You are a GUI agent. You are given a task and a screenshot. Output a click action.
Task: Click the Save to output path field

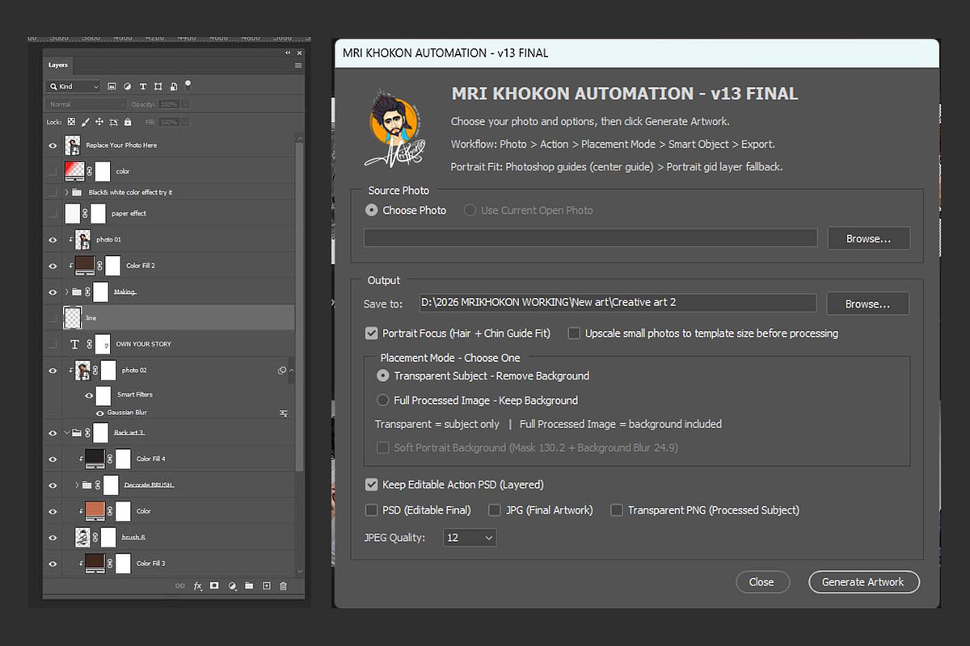(x=618, y=303)
